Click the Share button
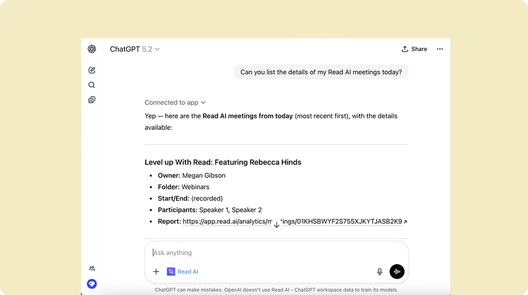Viewport: 528px width, 295px height. pyautogui.click(x=414, y=49)
